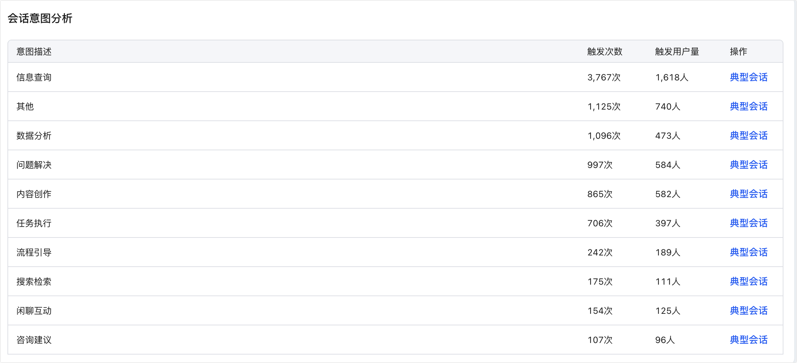Click 典型会话 link for 内容创作

(x=748, y=194)
